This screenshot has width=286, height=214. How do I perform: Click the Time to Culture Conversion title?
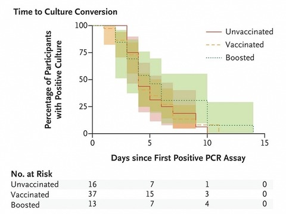pyautogui.click(x=66, y=12)
